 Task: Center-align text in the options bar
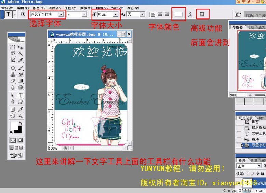(x=160, y=15)
